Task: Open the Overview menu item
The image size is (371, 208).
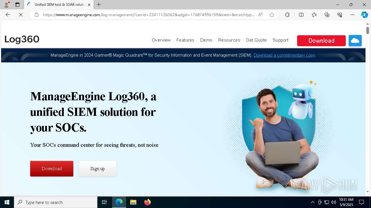Action: (161, 40)
